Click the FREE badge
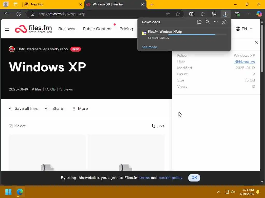The image size is (265, 198). (x=76, y=49)
